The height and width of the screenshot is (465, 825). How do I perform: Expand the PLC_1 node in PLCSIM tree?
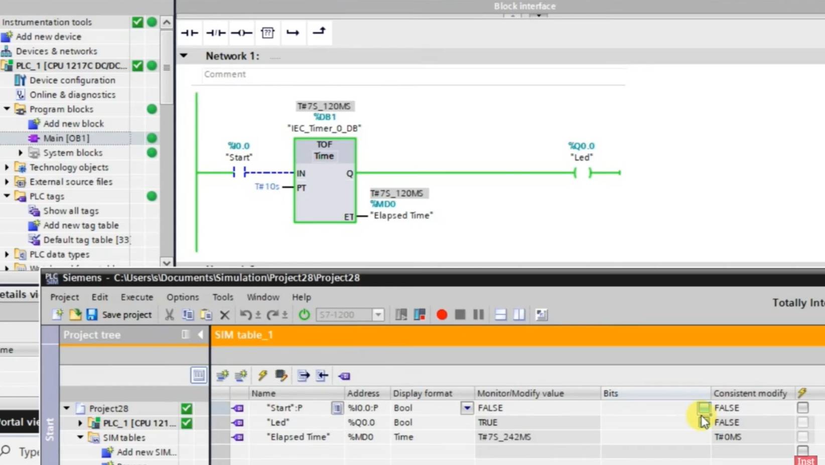[80, 423]
